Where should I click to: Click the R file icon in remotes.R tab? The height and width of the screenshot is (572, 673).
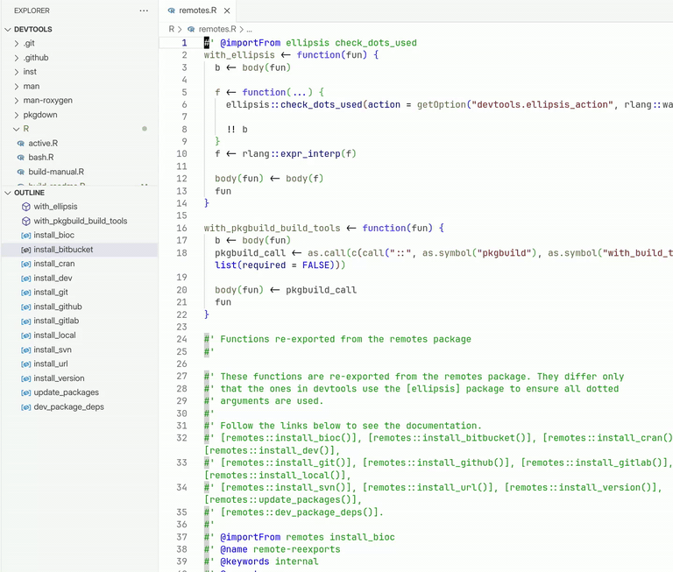(171, 11)
